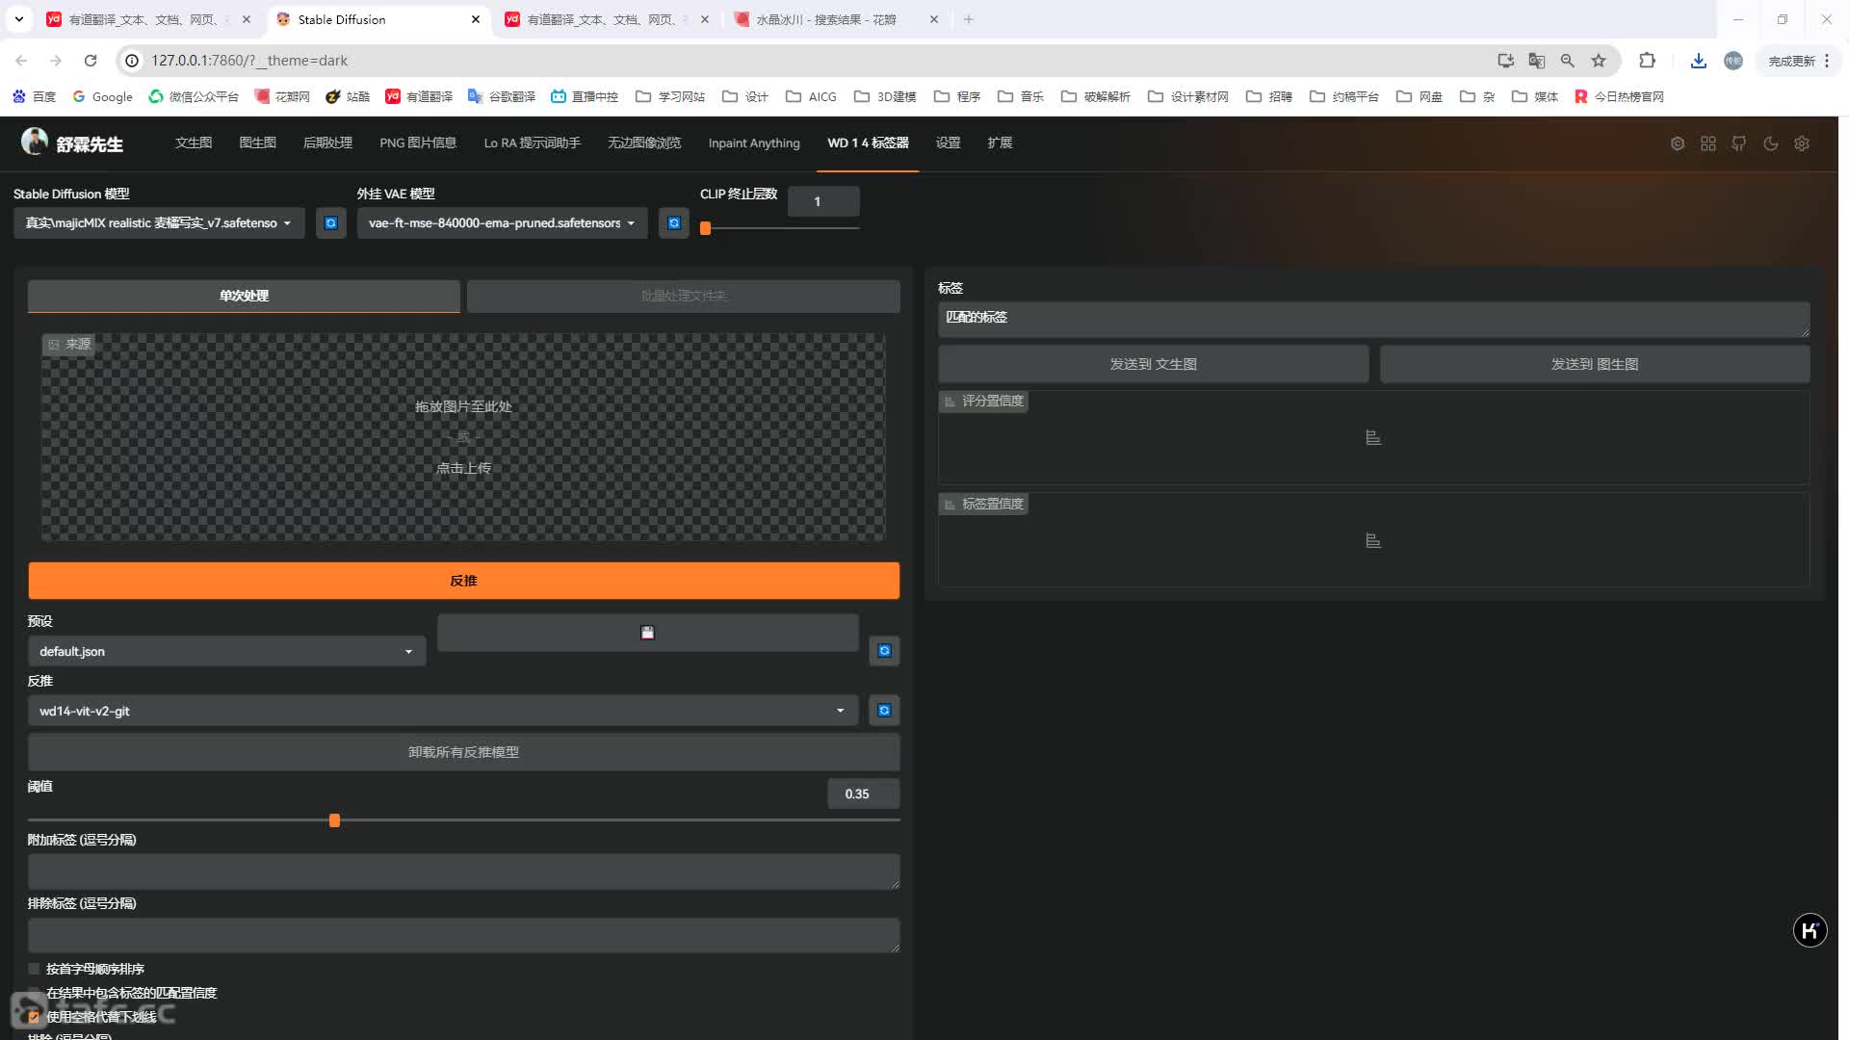
Task: Open browser extensions puzzle icon
Action: [1647, 60]
